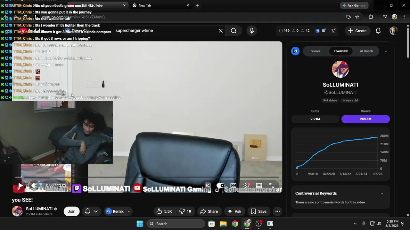Collapse the Controversial Keywords section
Viewport: 410px width, 230px height.
coord(381,193)
